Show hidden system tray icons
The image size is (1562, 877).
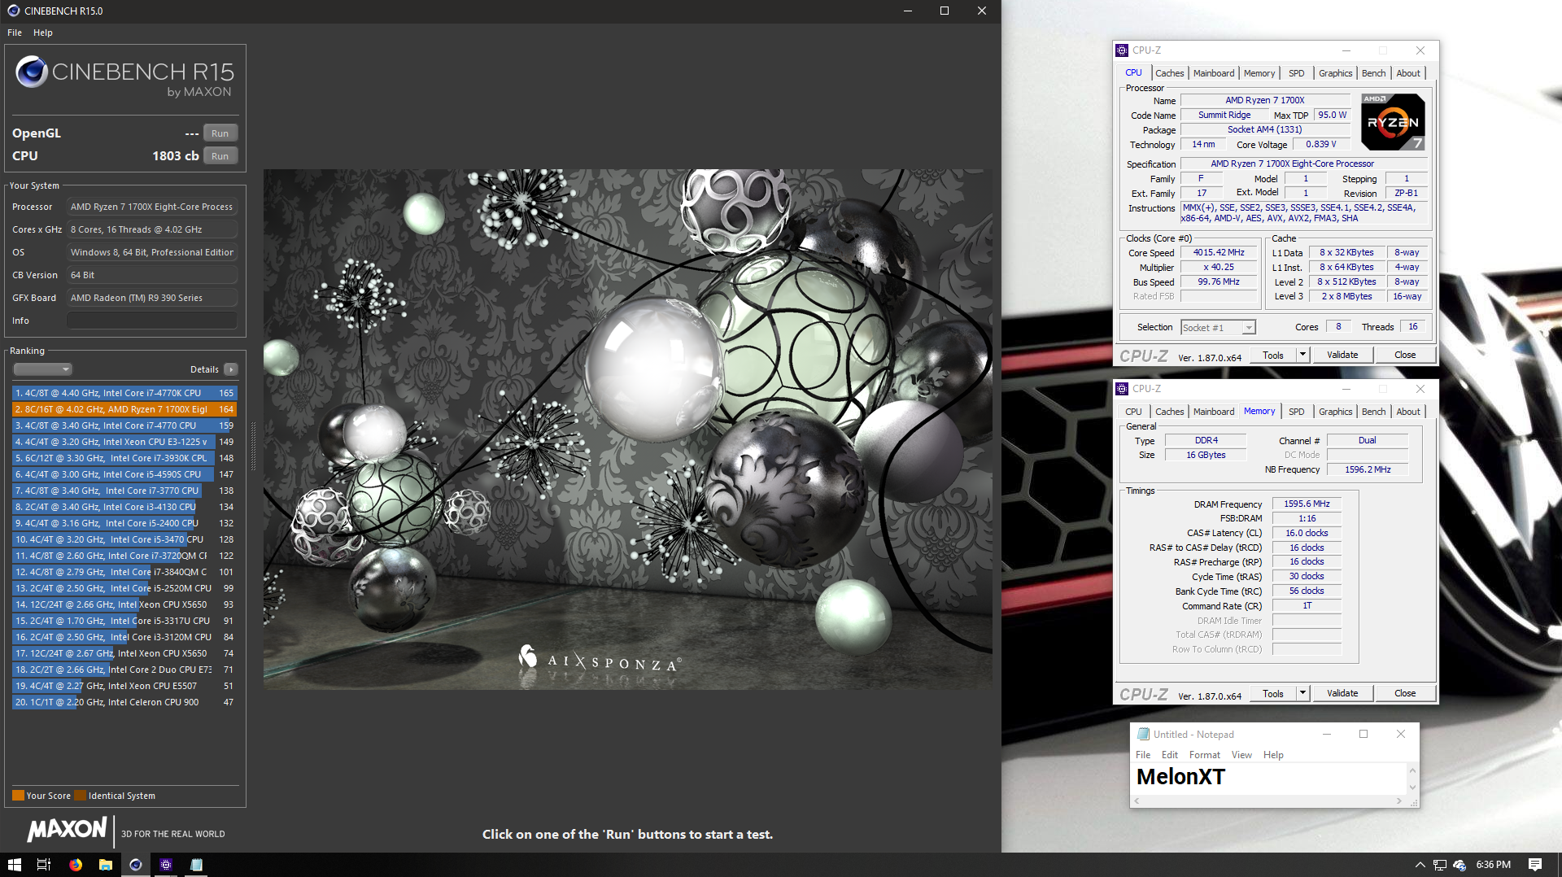pyautogui.click(x=1420, y=865)
